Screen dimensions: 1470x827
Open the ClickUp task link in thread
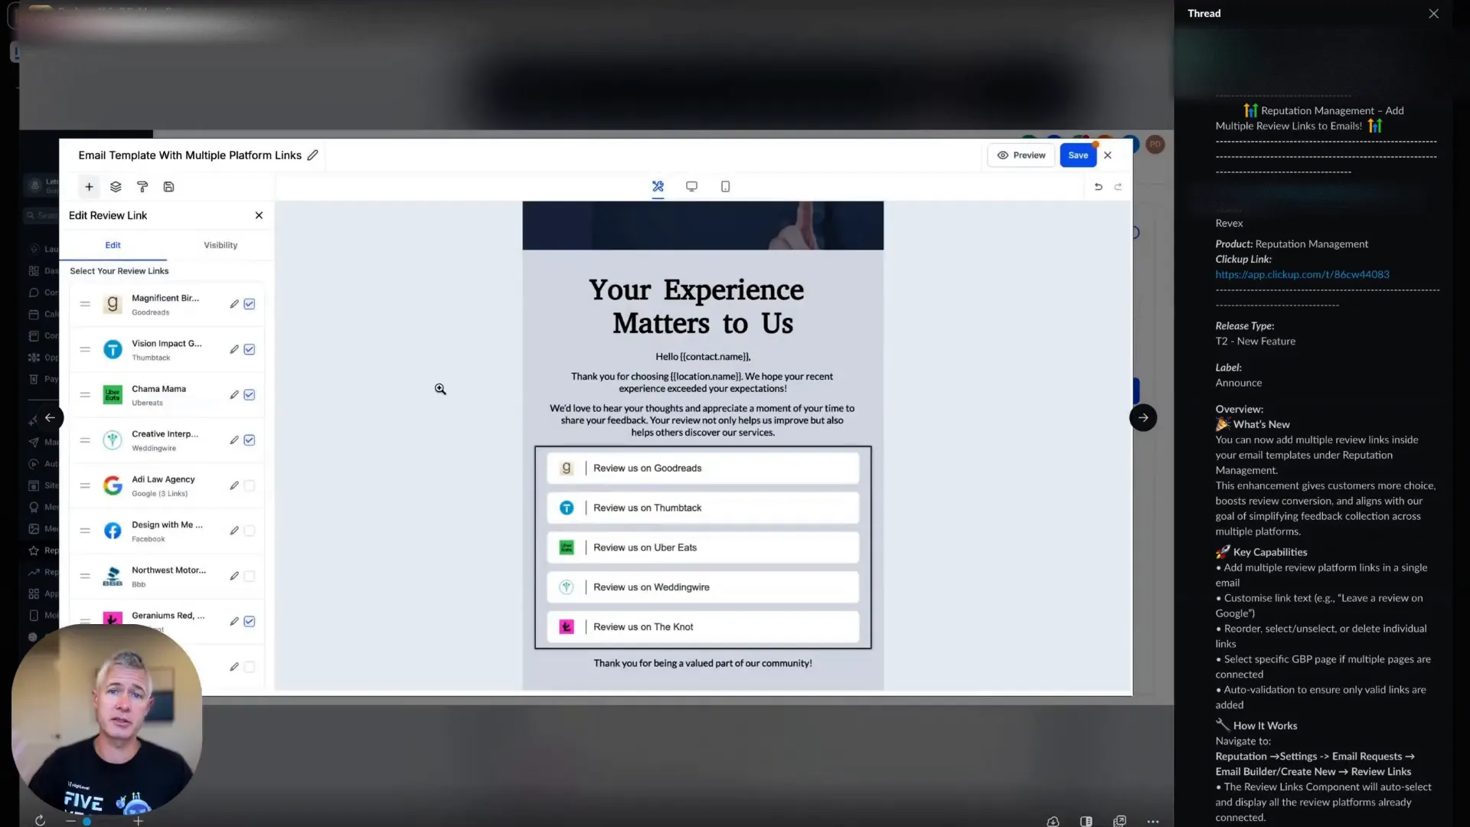1302,274
